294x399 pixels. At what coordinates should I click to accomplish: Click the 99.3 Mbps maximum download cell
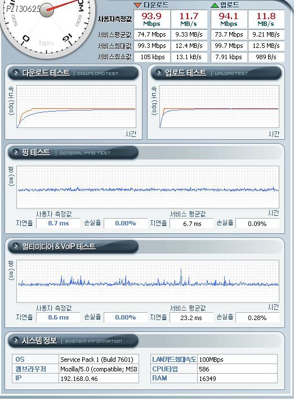pos(152,46)
